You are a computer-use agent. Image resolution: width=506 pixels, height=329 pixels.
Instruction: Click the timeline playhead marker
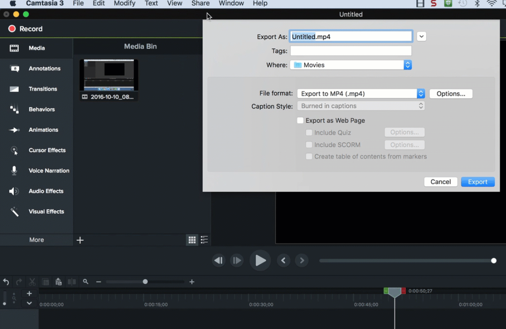point(394,292)
